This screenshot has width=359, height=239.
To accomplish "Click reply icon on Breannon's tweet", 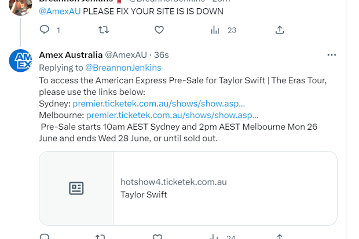I will coord(45,30).
